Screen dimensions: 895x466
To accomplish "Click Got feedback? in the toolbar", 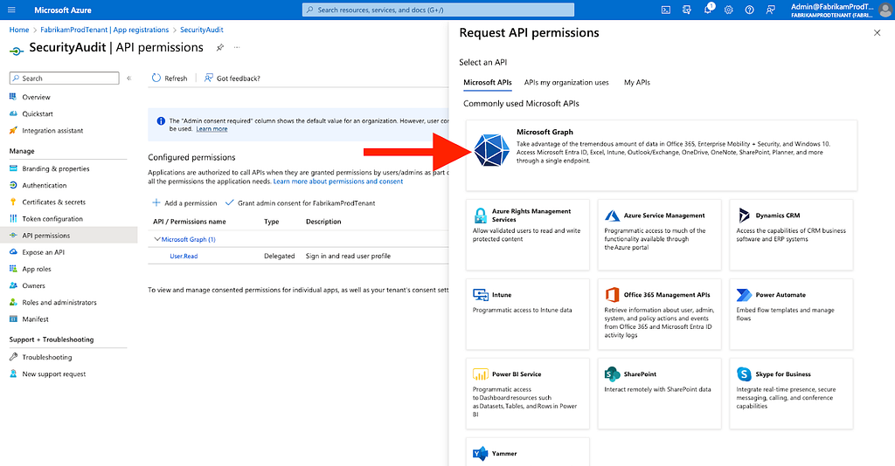I will 232,78.
